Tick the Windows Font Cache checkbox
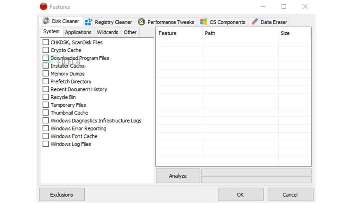Screen dimensions: 352x203 [x=45, y=136]
